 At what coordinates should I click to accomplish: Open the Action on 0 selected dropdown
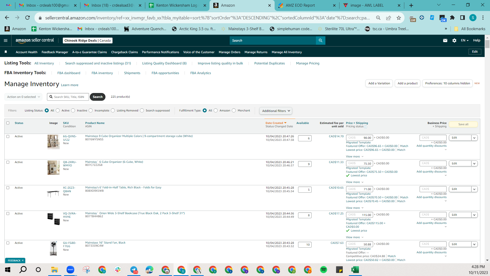pos(23,97)
